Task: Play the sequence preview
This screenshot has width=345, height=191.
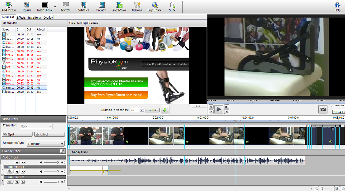Action: [219, 109]
